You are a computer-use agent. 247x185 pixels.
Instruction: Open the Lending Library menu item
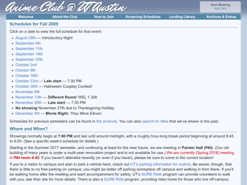pyautogui.click(x=182, y=17)
